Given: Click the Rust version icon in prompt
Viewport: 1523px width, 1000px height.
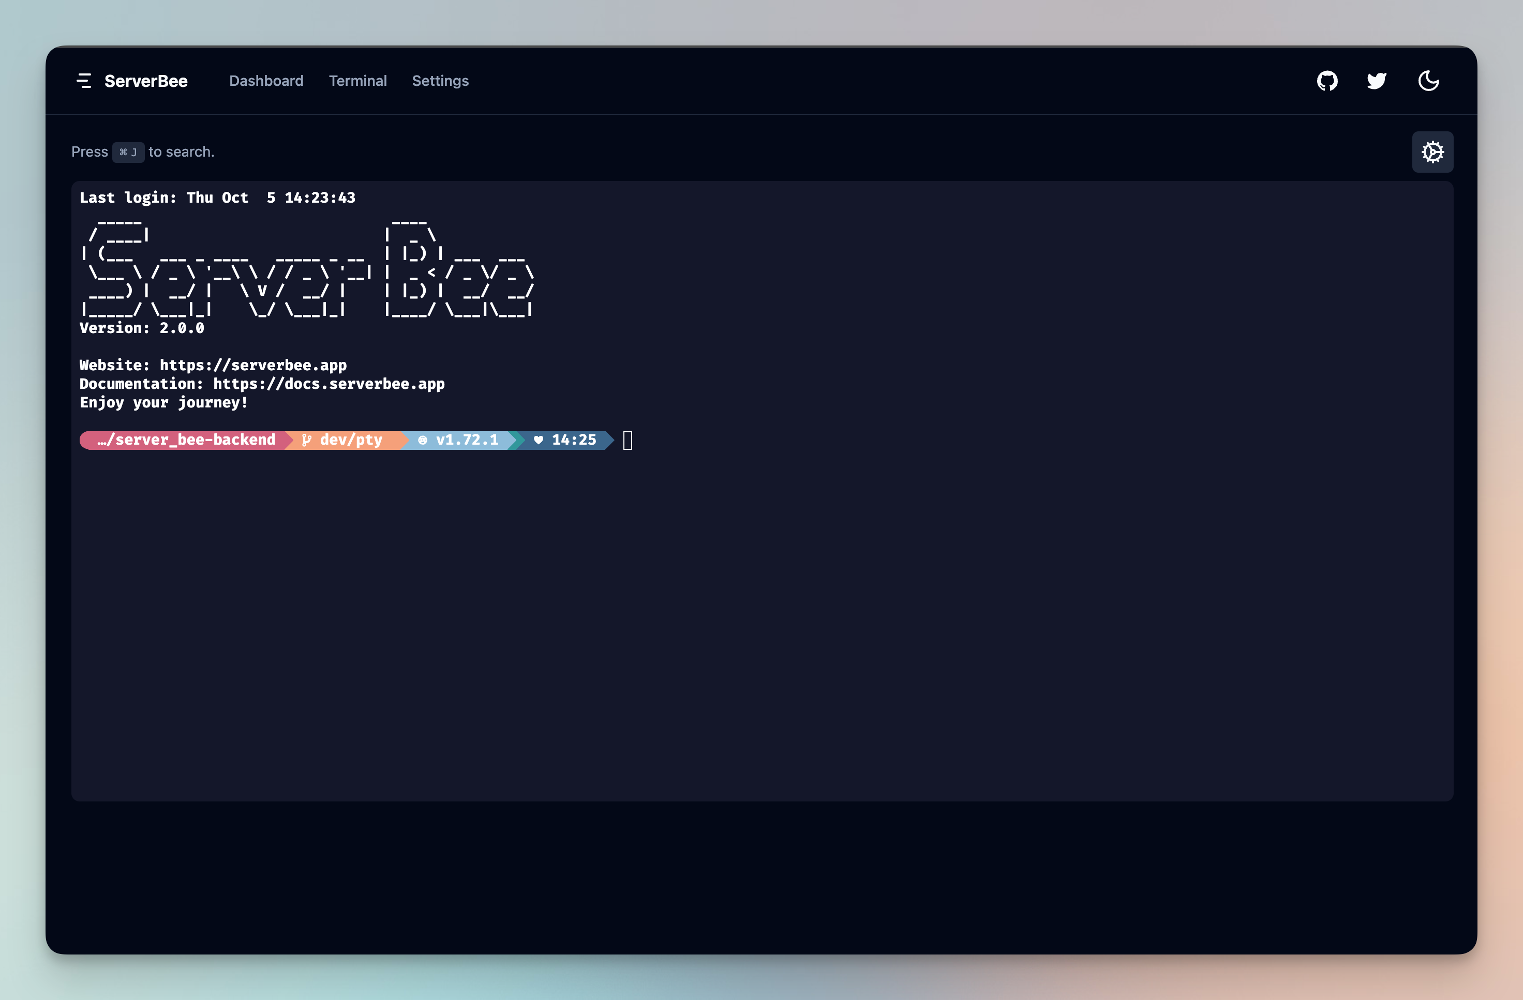Looking at the screenshot, I should click(x=422, y=440).
